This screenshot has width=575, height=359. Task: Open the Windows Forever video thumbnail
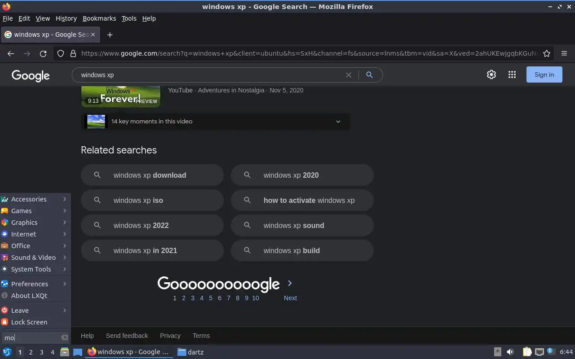pos(121,96)
